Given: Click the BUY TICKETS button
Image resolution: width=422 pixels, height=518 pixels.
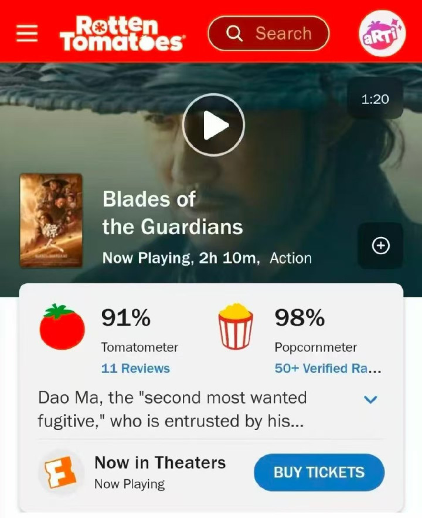Looking at the screenshot, I should [319, 472].
